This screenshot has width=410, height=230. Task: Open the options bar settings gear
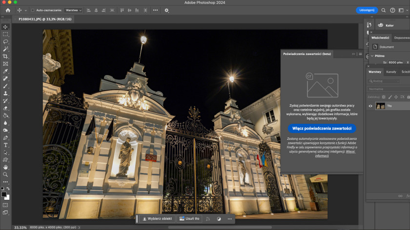pyautogui.click(x=166, y=10)
